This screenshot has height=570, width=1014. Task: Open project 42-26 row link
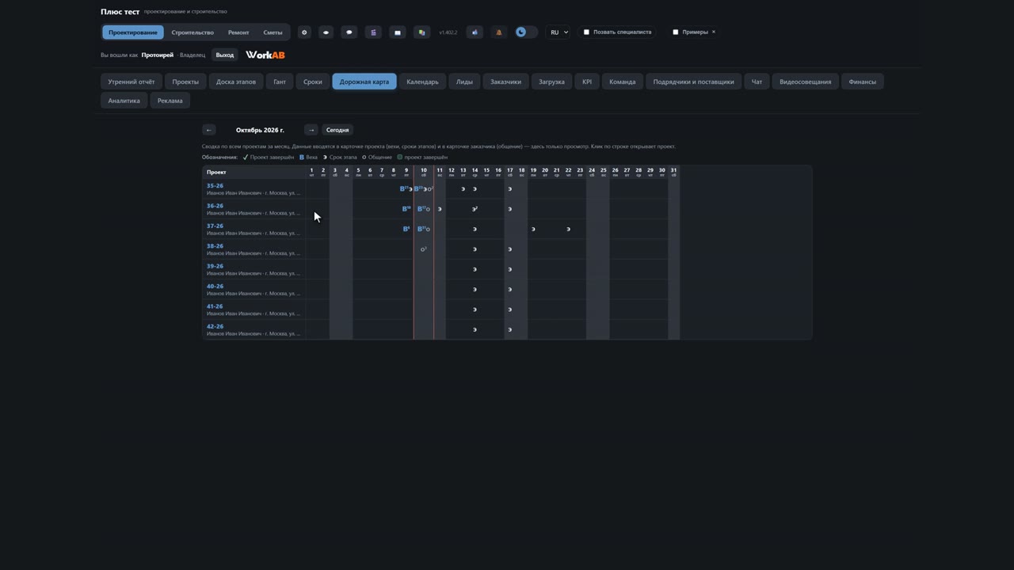pyautogui.click(x=215, y=326)
